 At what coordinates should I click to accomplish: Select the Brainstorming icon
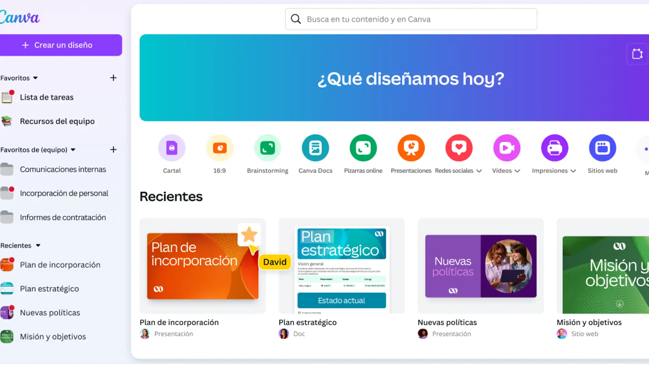267,148
